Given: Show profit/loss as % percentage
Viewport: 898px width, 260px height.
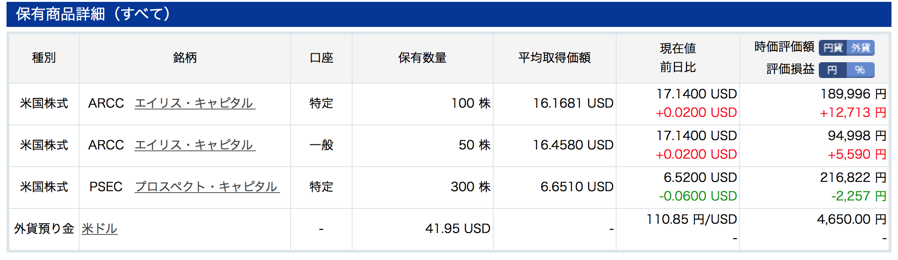Looking at the screenshot, I should pyautogui.click(x=861, y=70).
